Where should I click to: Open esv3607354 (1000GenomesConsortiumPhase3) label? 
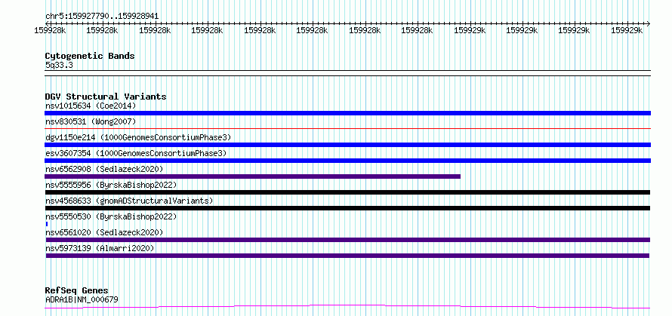pos(136,153)
